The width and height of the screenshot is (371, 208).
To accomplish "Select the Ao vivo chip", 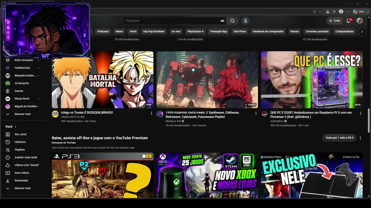I will click(176, 31).
